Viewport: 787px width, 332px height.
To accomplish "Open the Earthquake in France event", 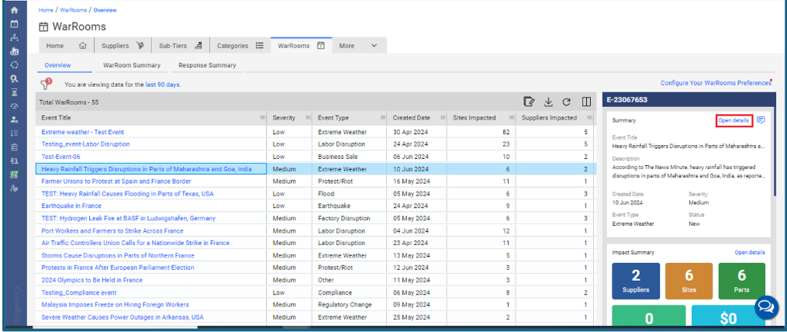I will pyautogui.click(x=71, y=206).
